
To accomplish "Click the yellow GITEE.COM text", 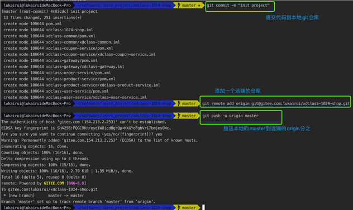I will 54,183.
